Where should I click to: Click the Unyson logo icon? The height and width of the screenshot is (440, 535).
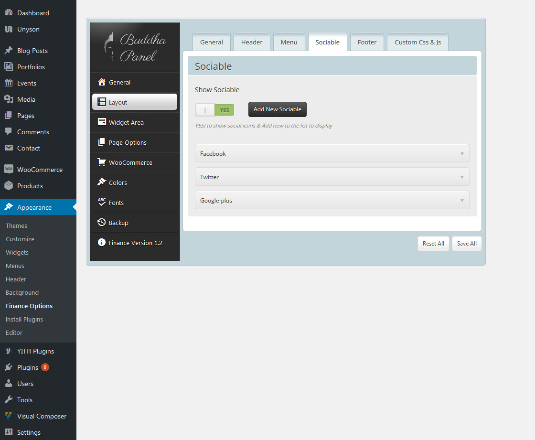pos(9,29)
